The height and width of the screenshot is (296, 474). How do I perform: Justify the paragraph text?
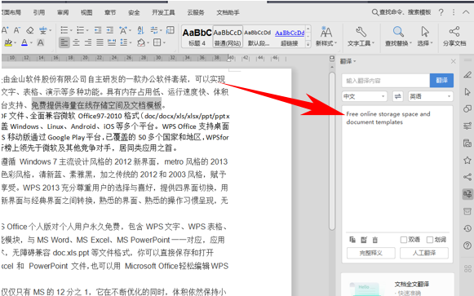tap(100, 42)
